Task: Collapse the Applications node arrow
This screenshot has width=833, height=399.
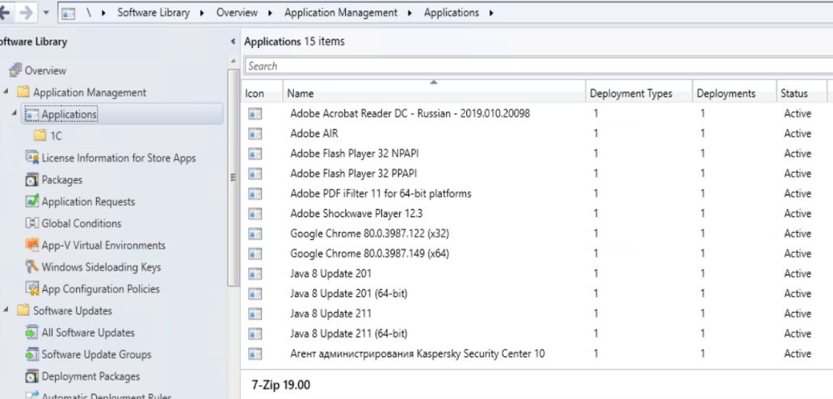Action: click(x=15, y=114)
